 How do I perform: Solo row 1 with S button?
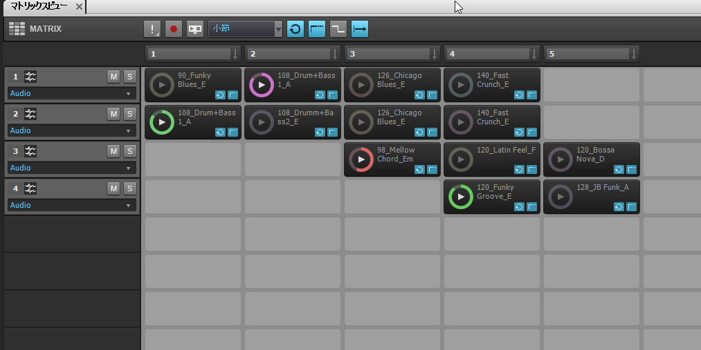point(129,77)
